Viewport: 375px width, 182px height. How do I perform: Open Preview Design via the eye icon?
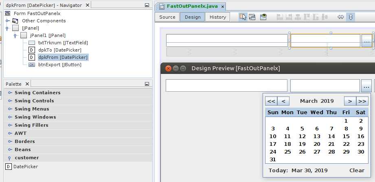coord(263,17)
